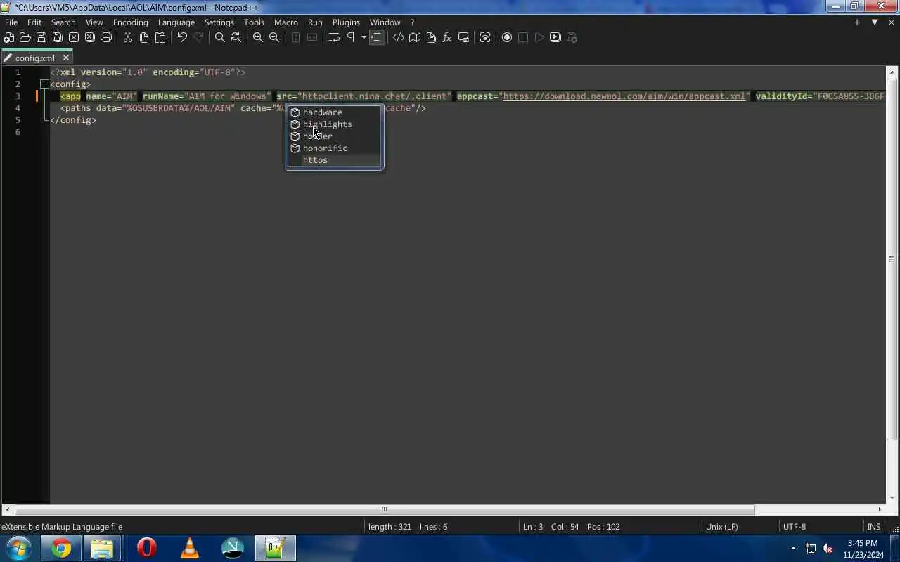Open the appcast URL link in line 3
Image resolution: width=900 pixels, height=562 pixels.
click(624, 96)
